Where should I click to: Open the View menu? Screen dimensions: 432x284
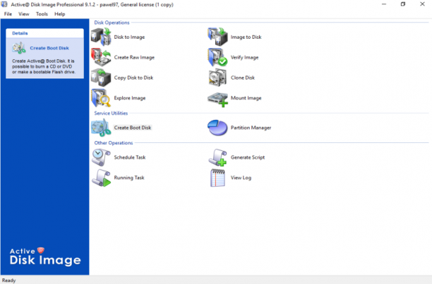(x=24, y=14)
